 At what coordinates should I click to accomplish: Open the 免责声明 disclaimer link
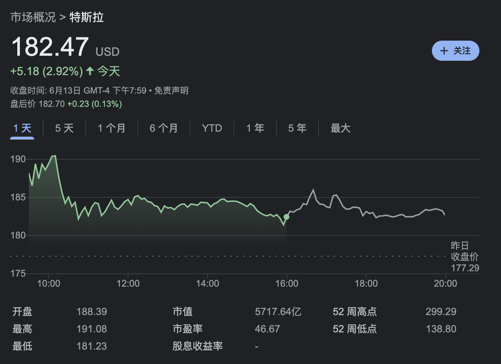point(171,91)
